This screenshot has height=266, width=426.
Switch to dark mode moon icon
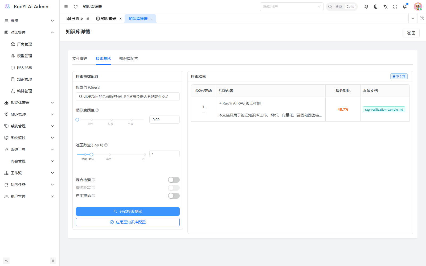click(x=376, y=7)
